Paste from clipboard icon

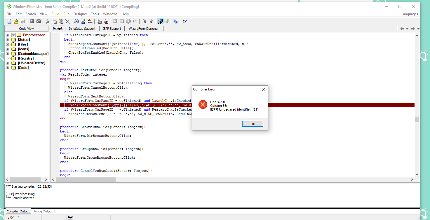pos(61,21)
